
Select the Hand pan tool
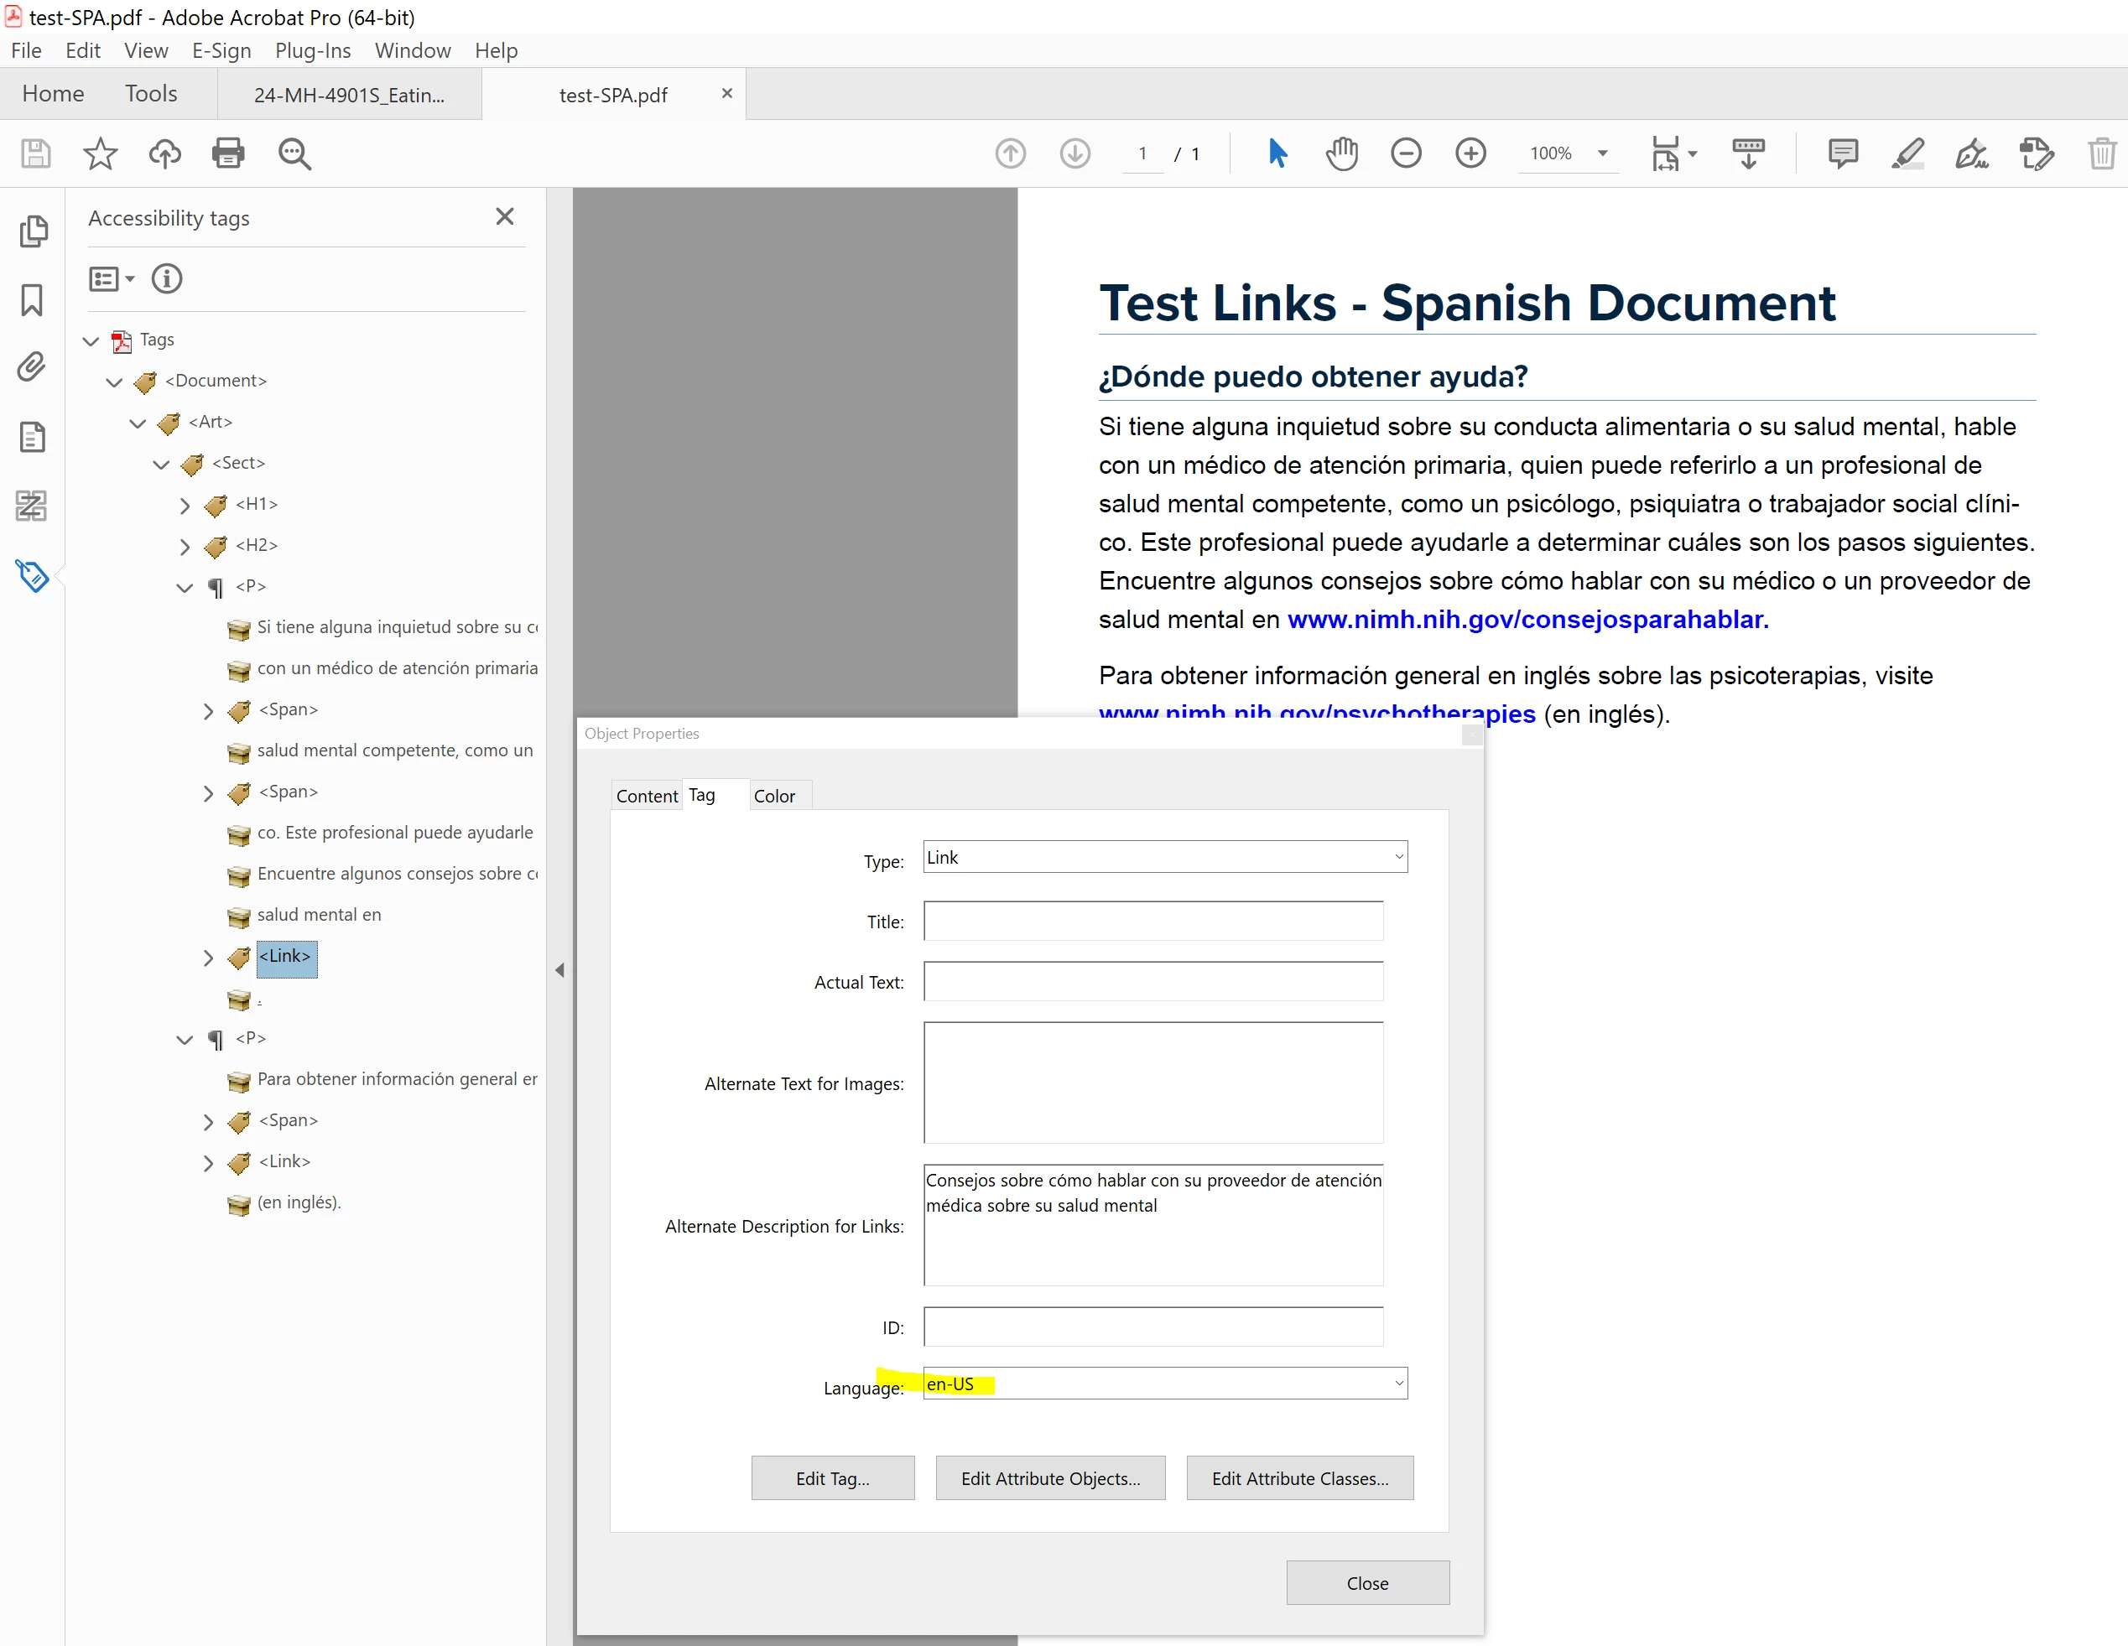click(x=1342, y=154)
